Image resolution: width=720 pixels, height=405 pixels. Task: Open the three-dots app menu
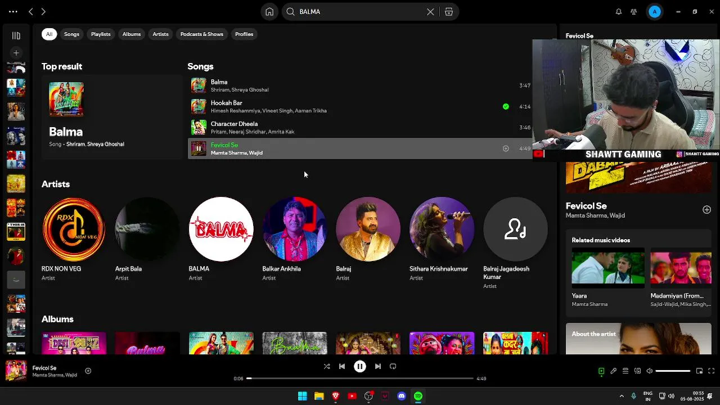[x=13, y=11]
